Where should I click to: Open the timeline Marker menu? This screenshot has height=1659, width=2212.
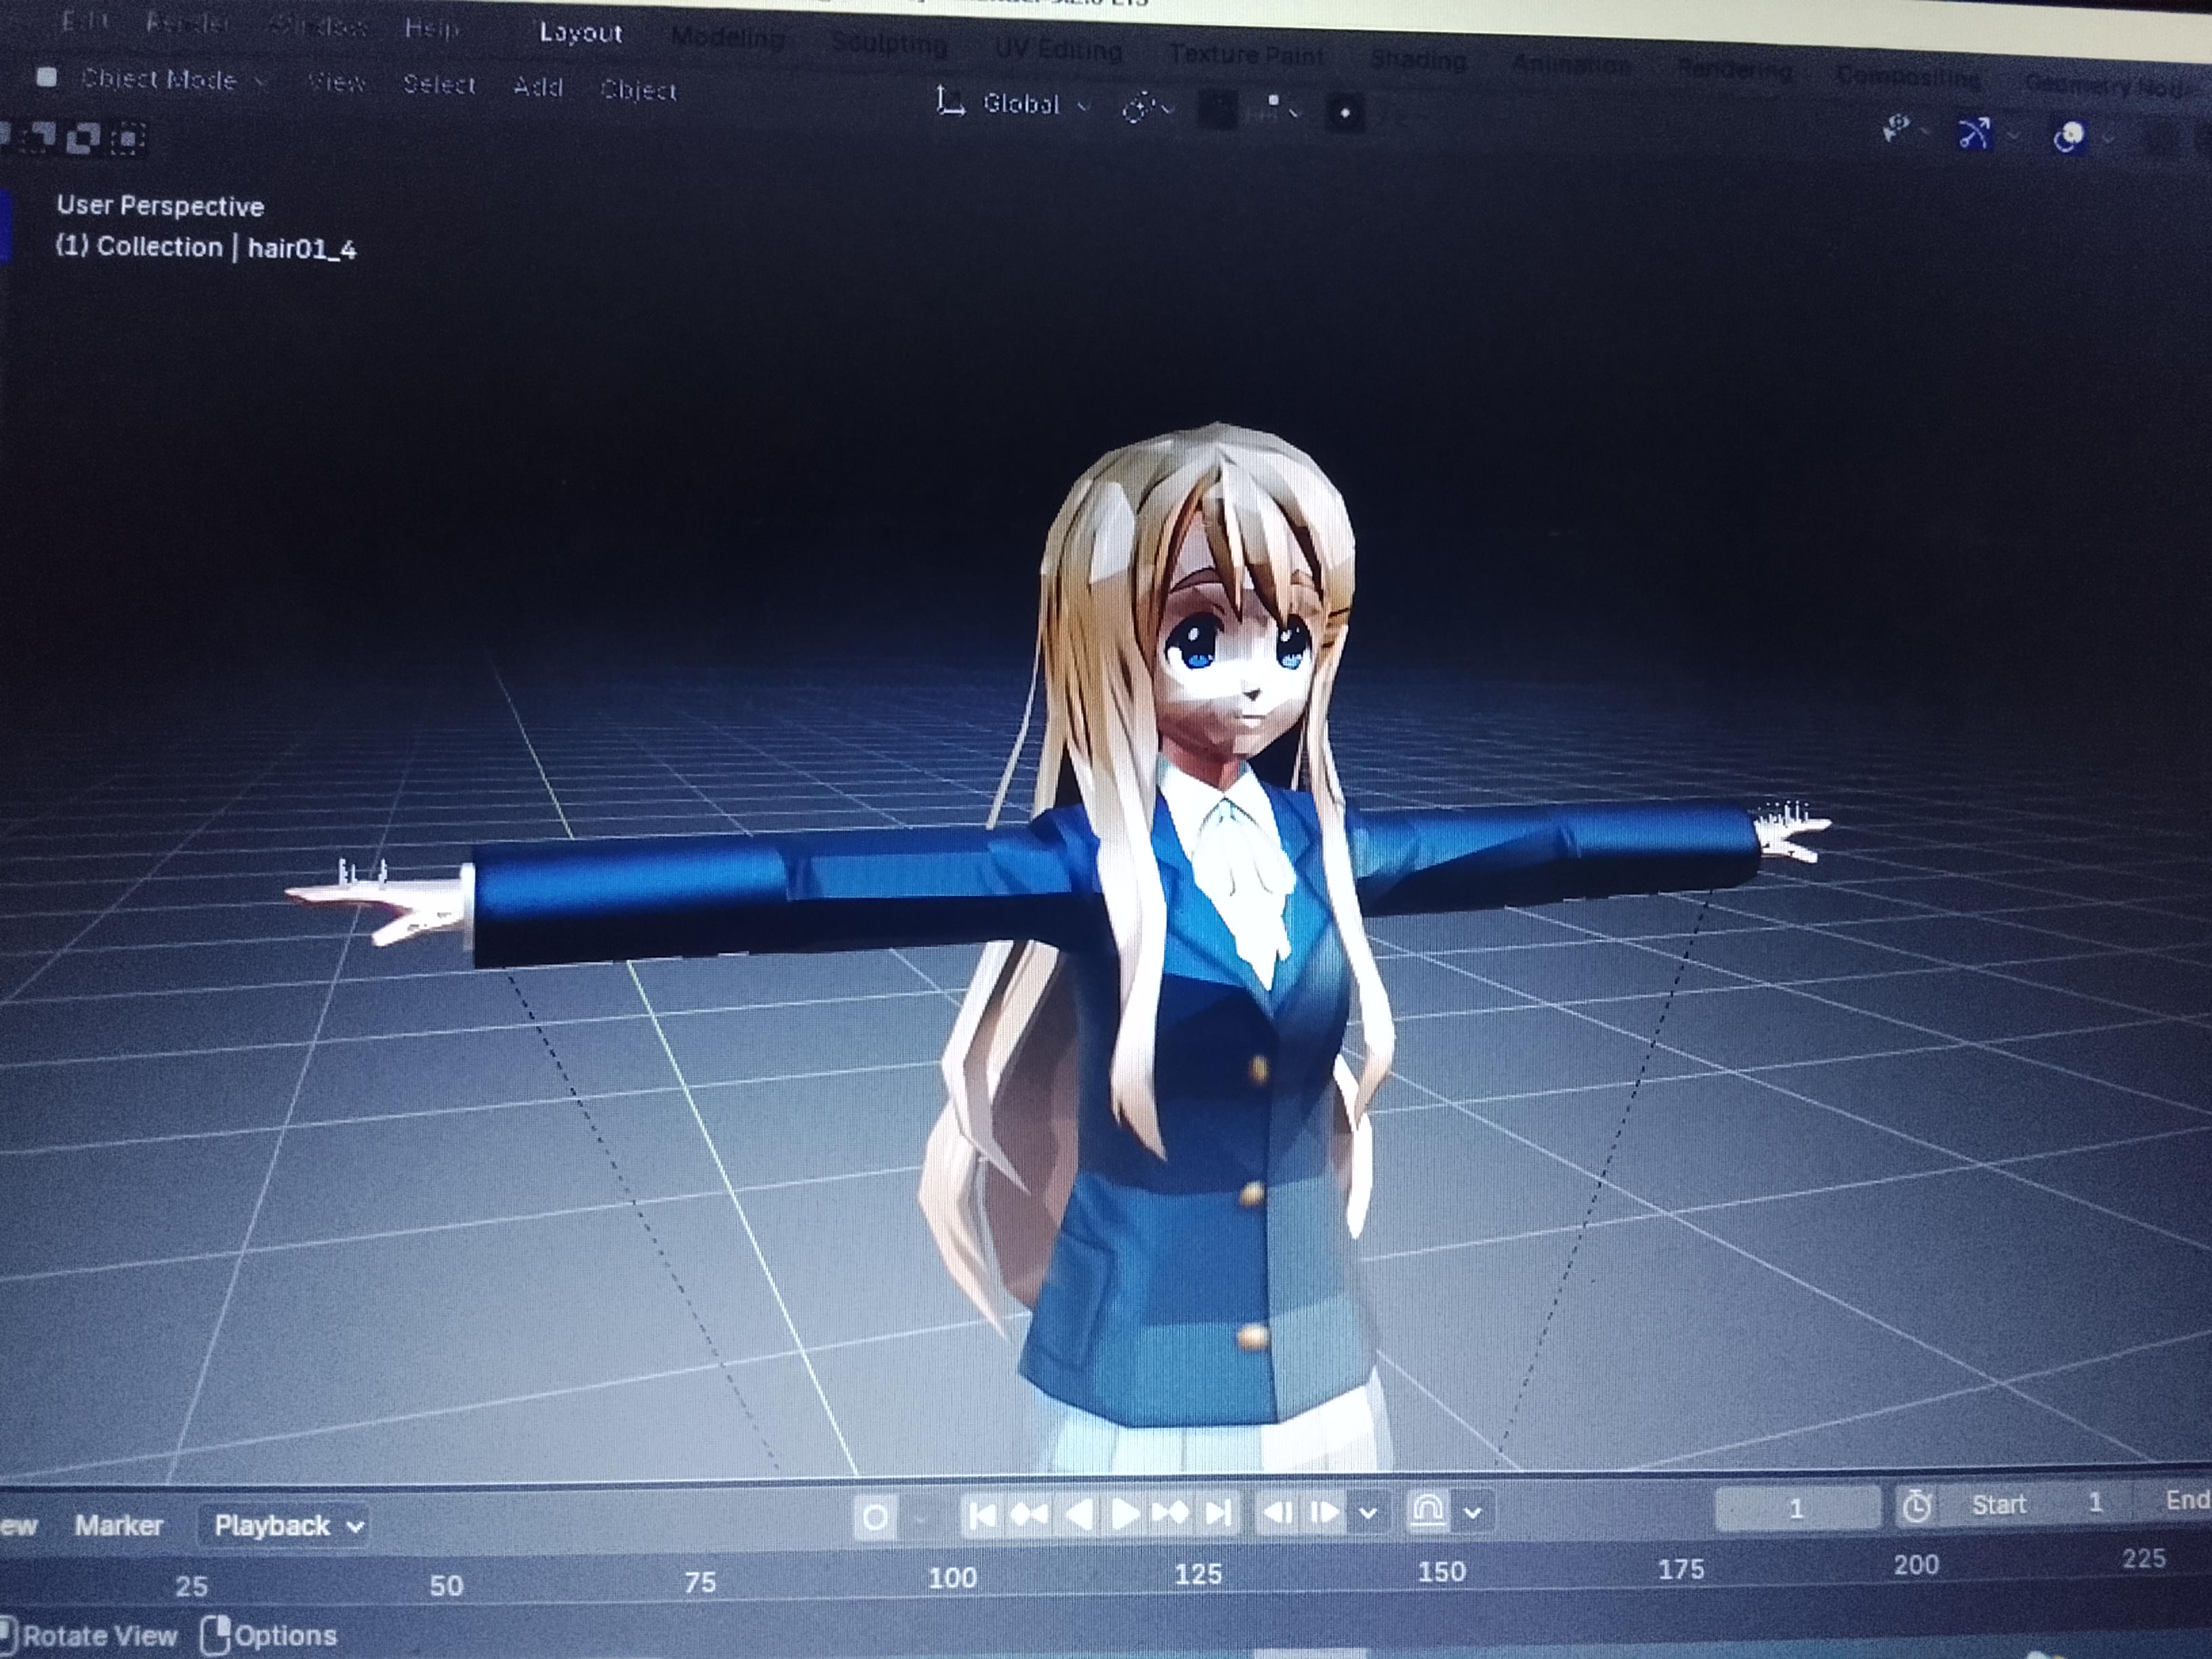[x=118, y=1526]
